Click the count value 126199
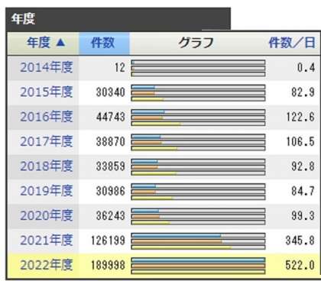The image size is (321, 281). tap(109, 241)
